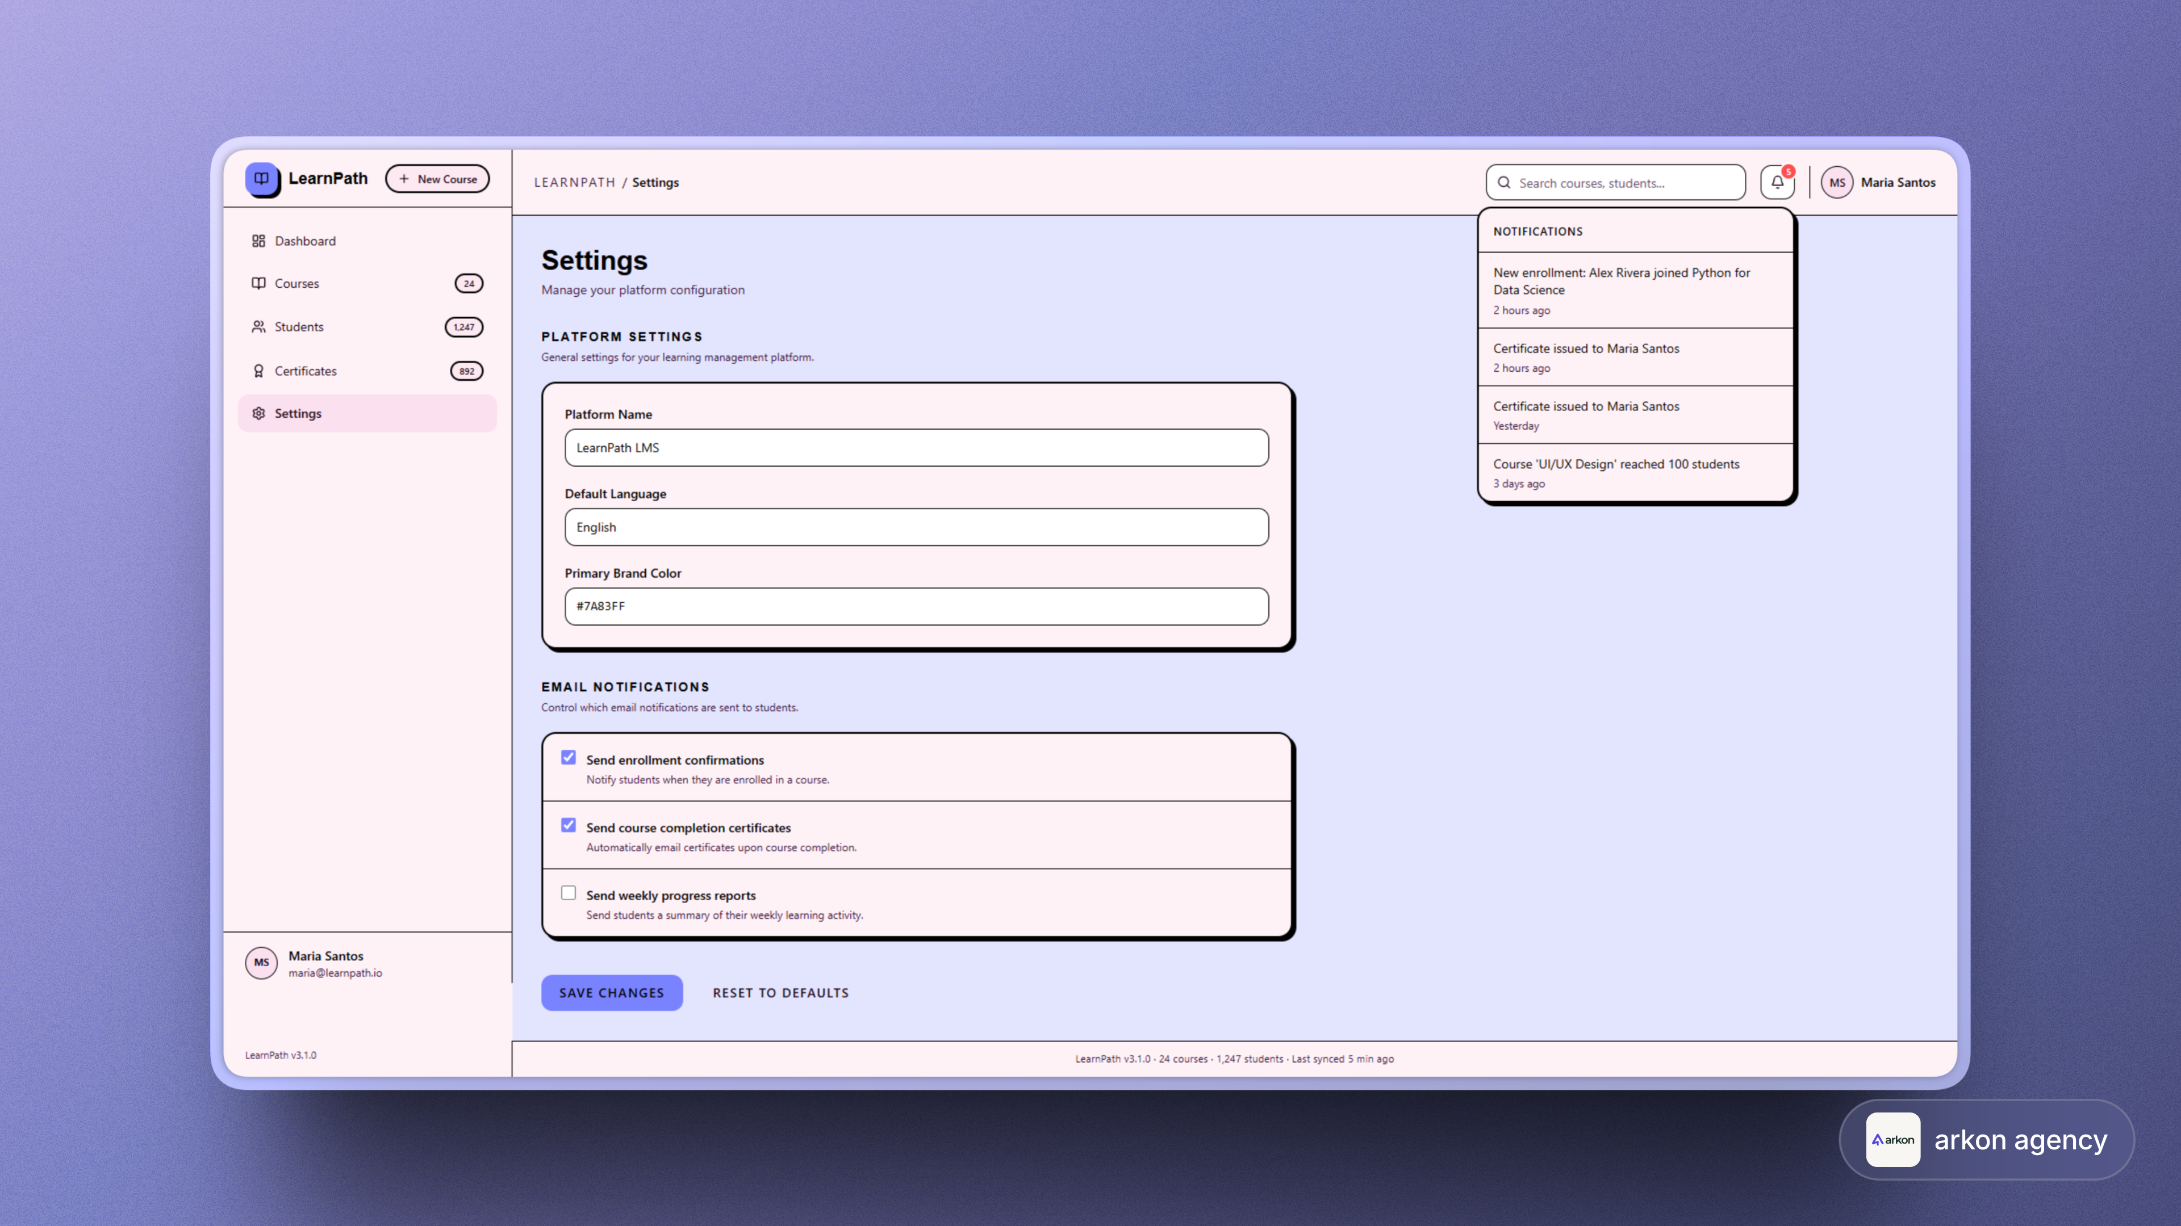This screenshot has height=1226, width=2181.
Task: Click the Certificates award icon
Action: tap(258, 371)
